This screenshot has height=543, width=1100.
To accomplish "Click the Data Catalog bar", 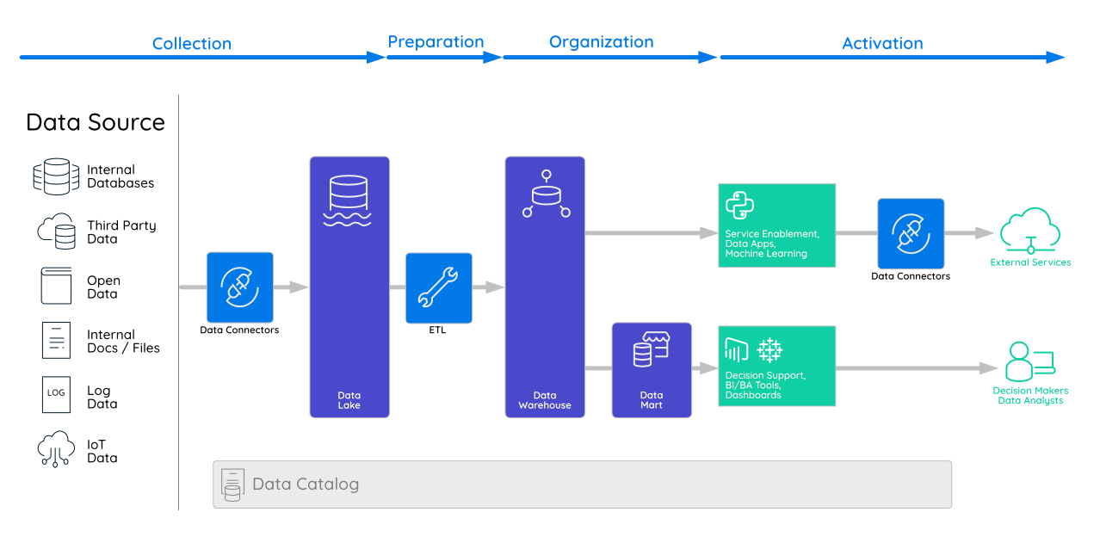I will pyautogui.click(x=582, y=484).
